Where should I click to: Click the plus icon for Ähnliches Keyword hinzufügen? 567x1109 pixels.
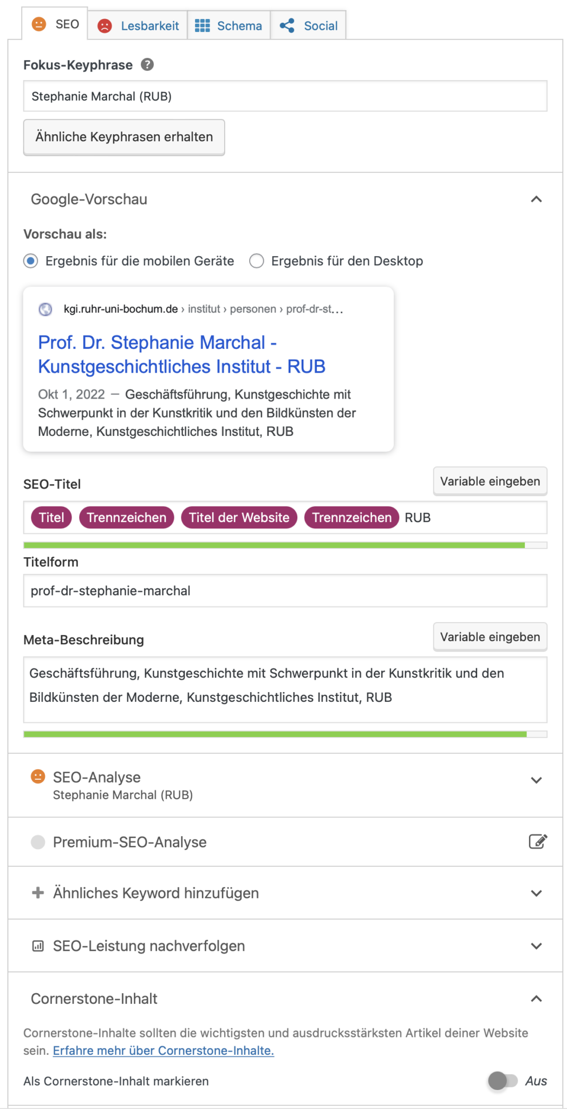point(38,892)
